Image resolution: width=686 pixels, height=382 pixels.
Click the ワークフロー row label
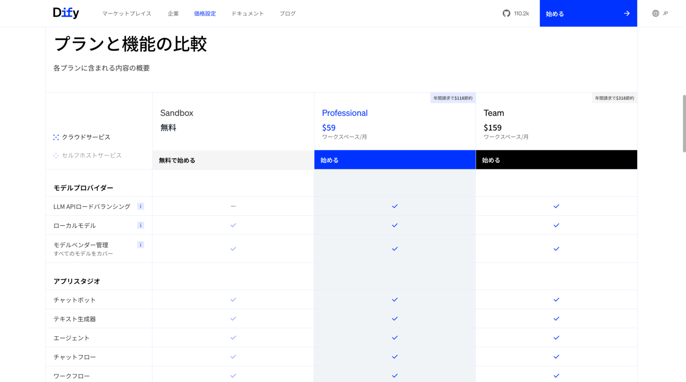click(72, 376)
